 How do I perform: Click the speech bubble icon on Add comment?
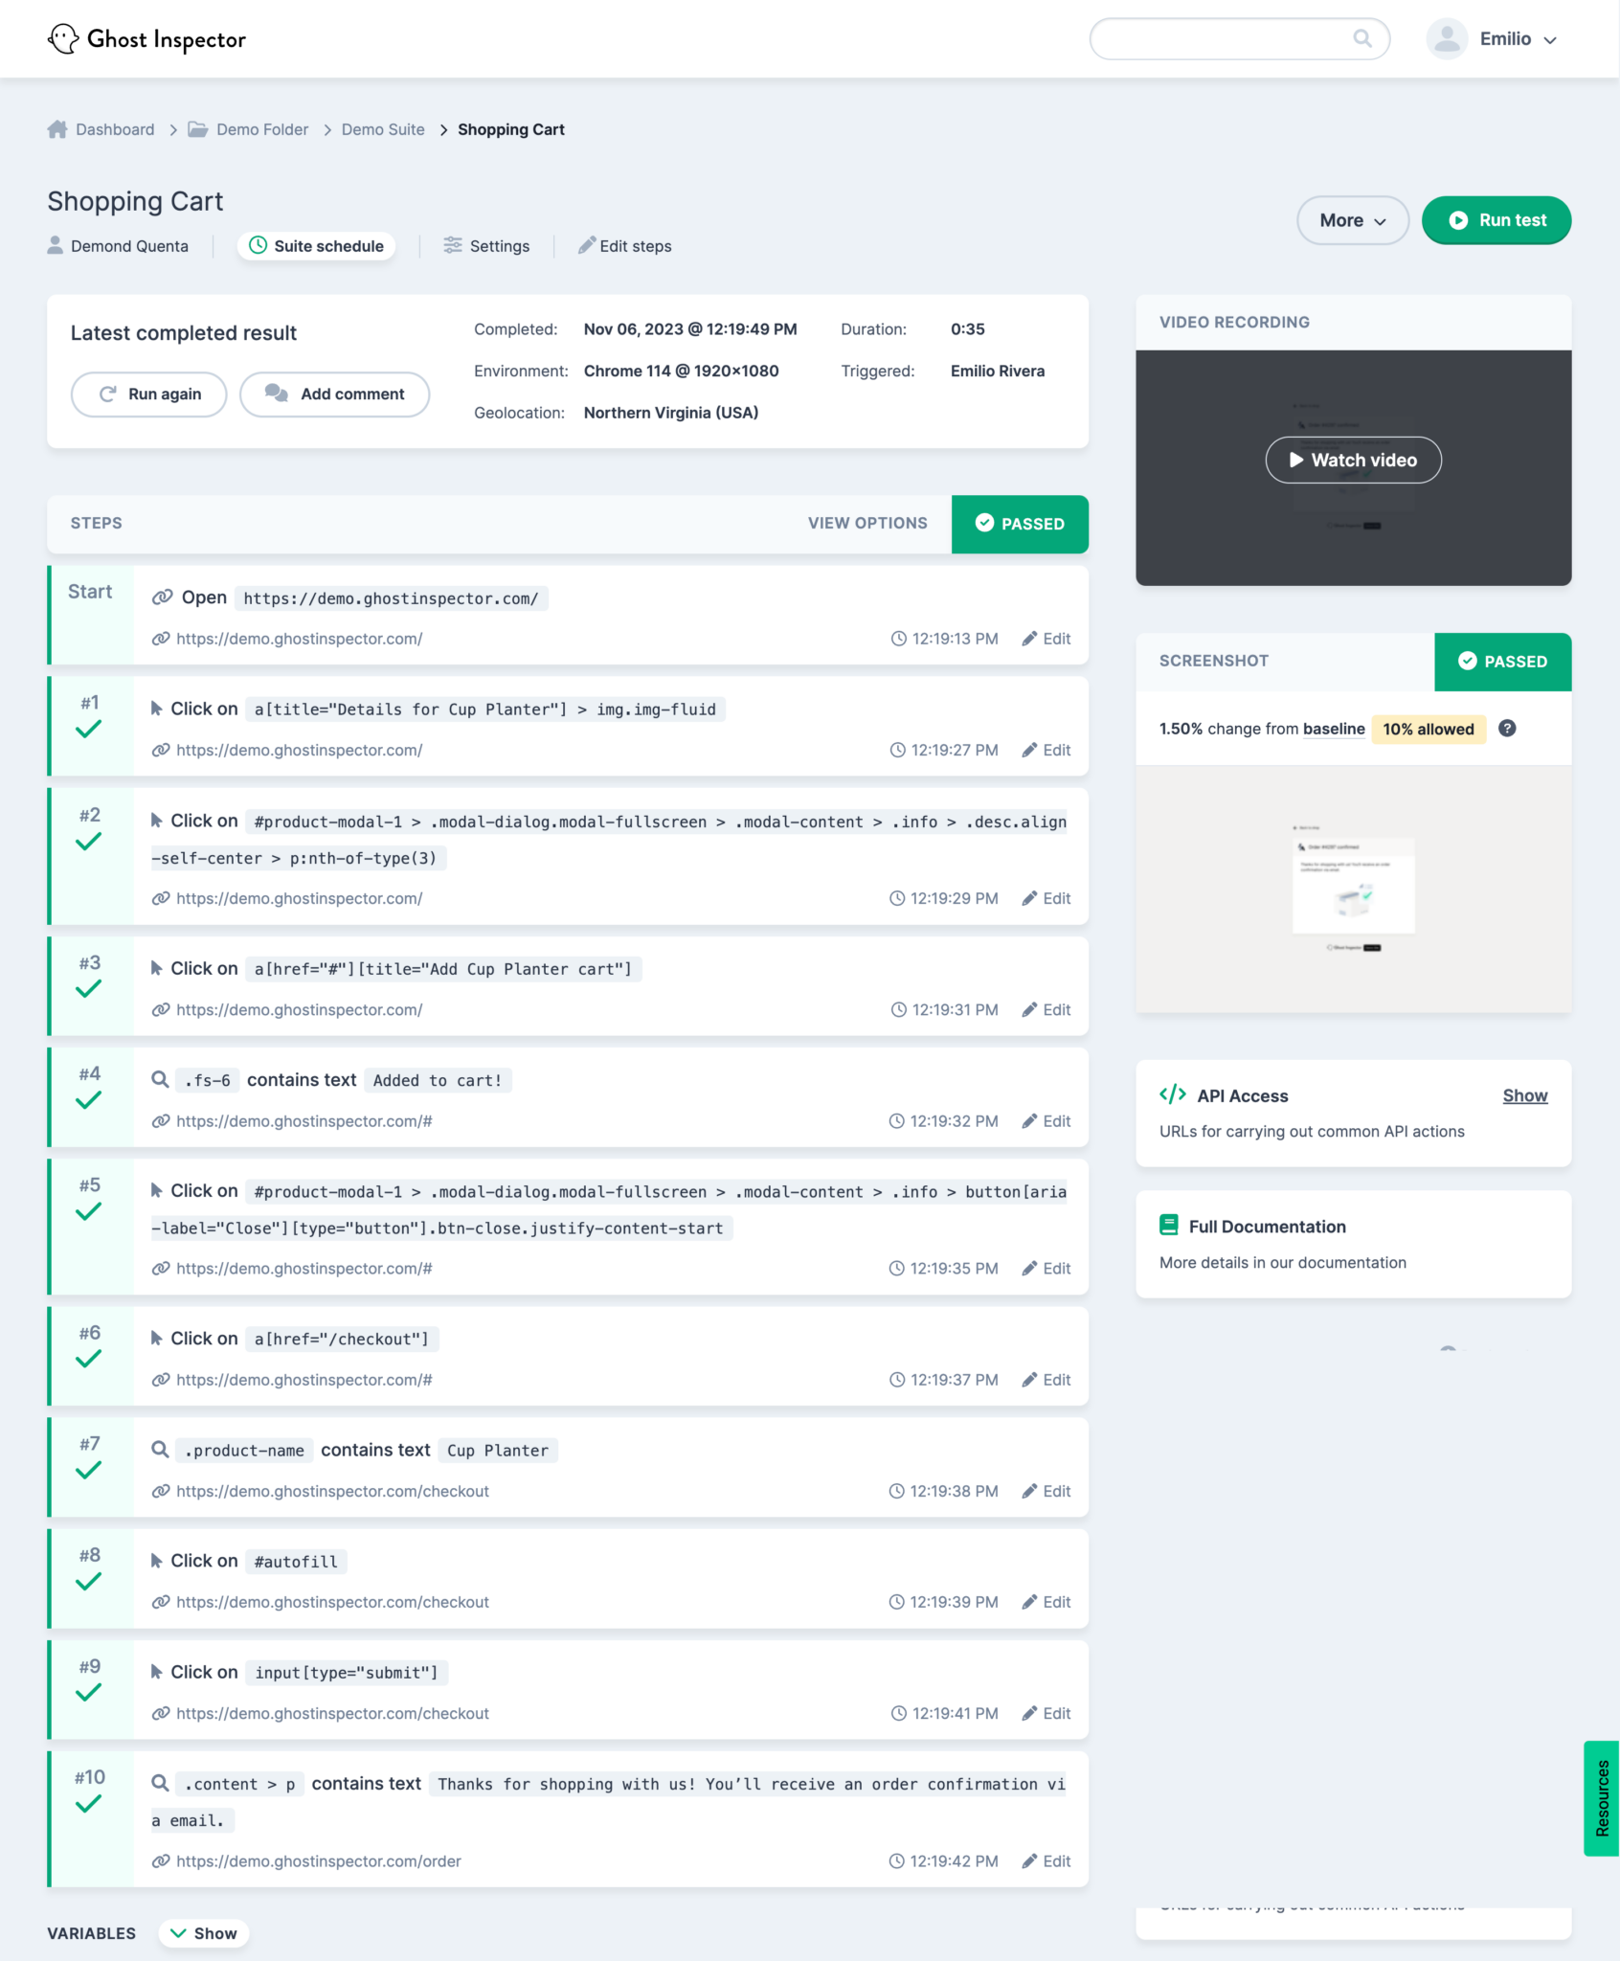click(276, 394)
